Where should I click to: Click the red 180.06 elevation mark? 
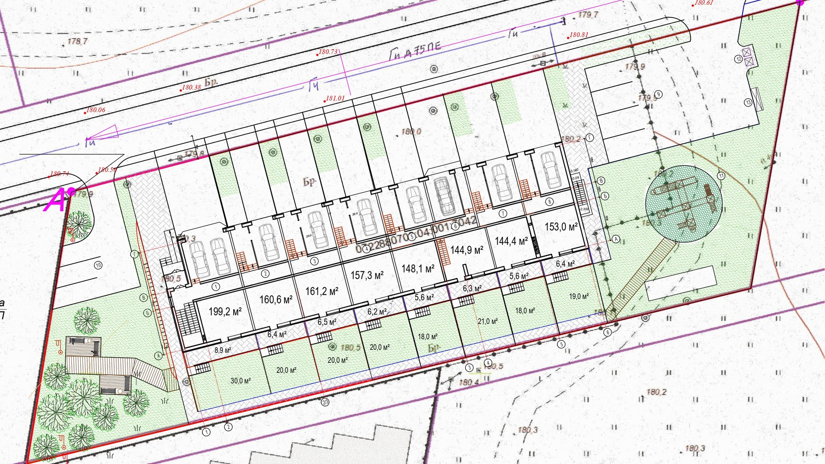95,110
